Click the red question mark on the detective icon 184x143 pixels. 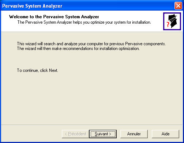click(x=168, y=24)
